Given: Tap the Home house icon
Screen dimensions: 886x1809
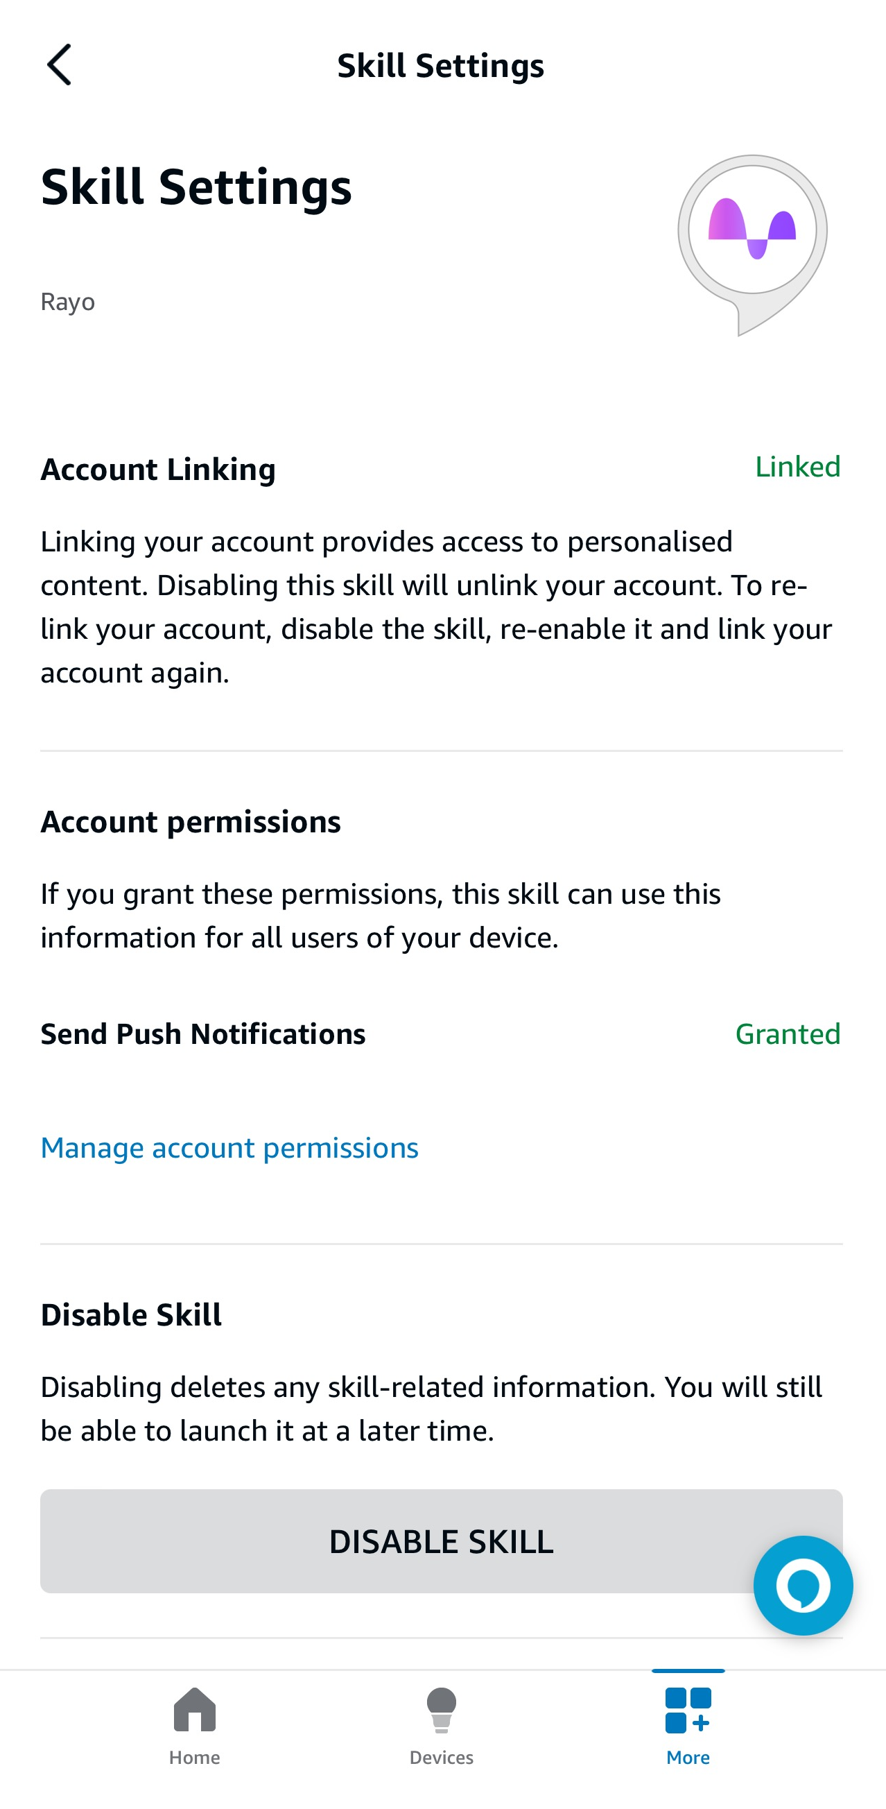Looking at the screenshot, I should [x=195, y=1709].
